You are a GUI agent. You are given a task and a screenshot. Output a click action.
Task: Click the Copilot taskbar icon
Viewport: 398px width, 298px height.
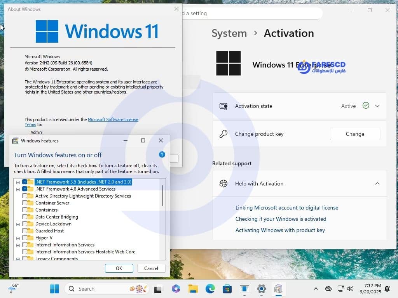click(x=176, y=289)
